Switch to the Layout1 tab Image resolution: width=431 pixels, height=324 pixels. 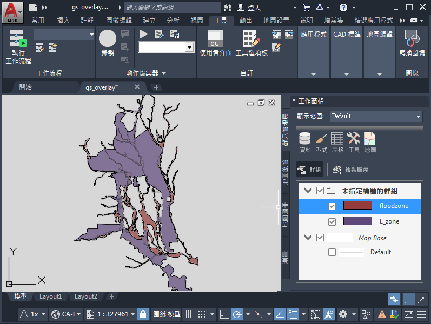point(51,296)
